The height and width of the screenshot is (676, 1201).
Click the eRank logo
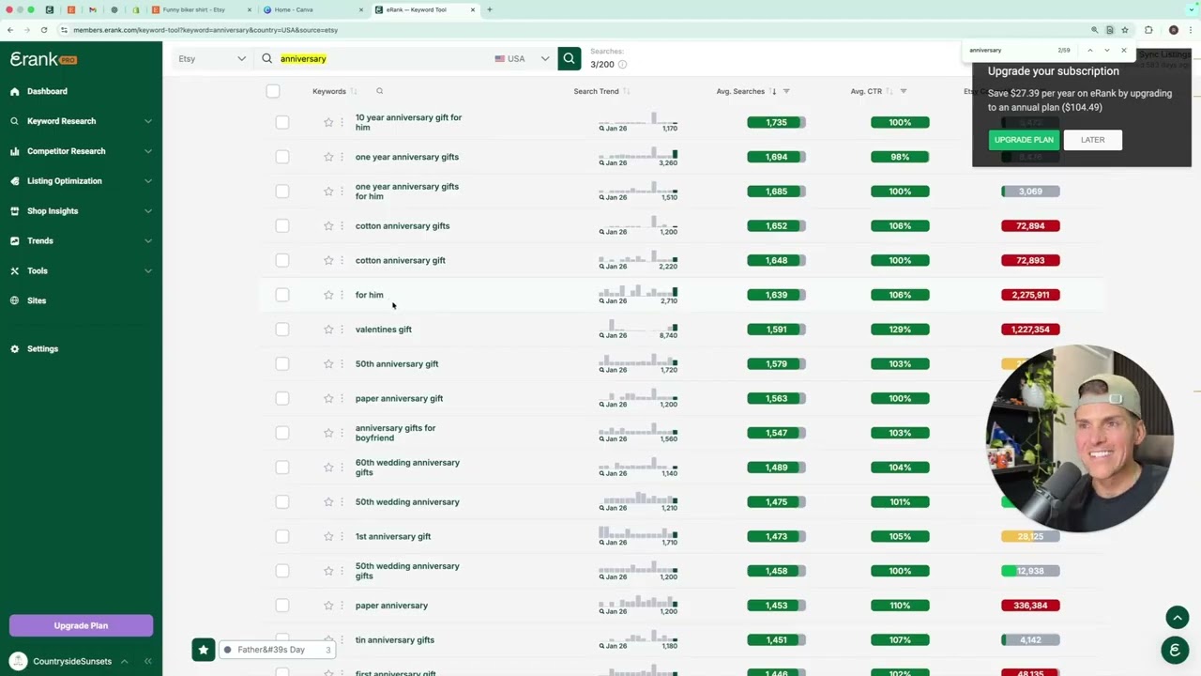coord(43,59)
